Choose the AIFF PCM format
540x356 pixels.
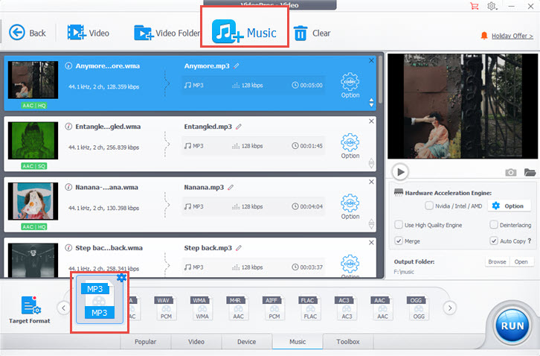(x=274, y=308)
